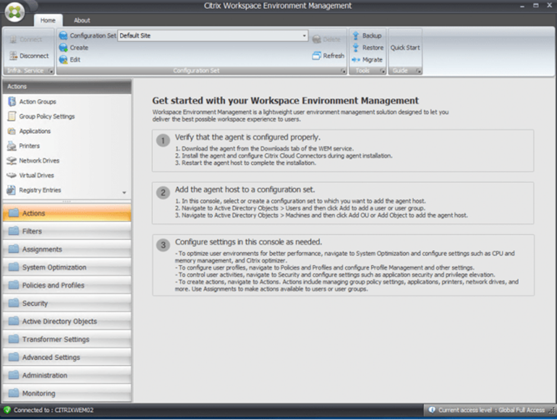Click step 3 'Configure settings in this console' heading

point(248,242)
